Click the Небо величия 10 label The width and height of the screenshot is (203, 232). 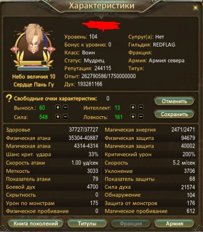(x=34, y=77)
